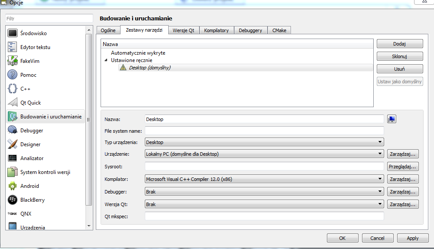Viewport: 434px width, 249px height.
Task: Confirm with the OK button
Action: pyautogui.click(x=343, y=238)
